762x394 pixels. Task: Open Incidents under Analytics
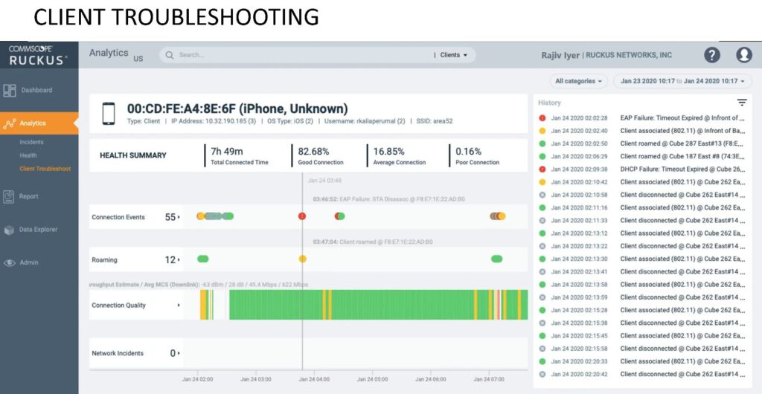coord(31,142)
